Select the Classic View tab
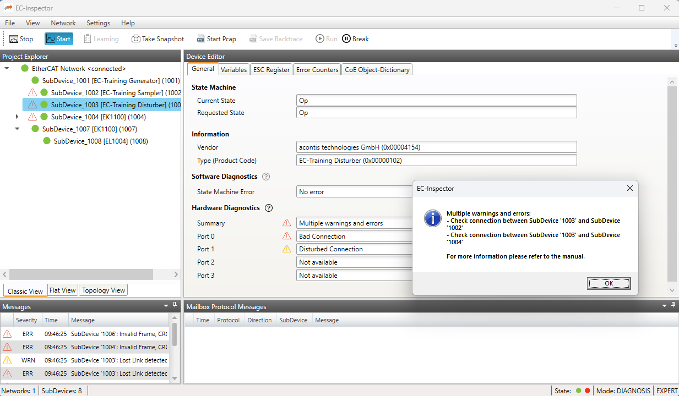Screen dimensions: 679x396 coord(25,291)
